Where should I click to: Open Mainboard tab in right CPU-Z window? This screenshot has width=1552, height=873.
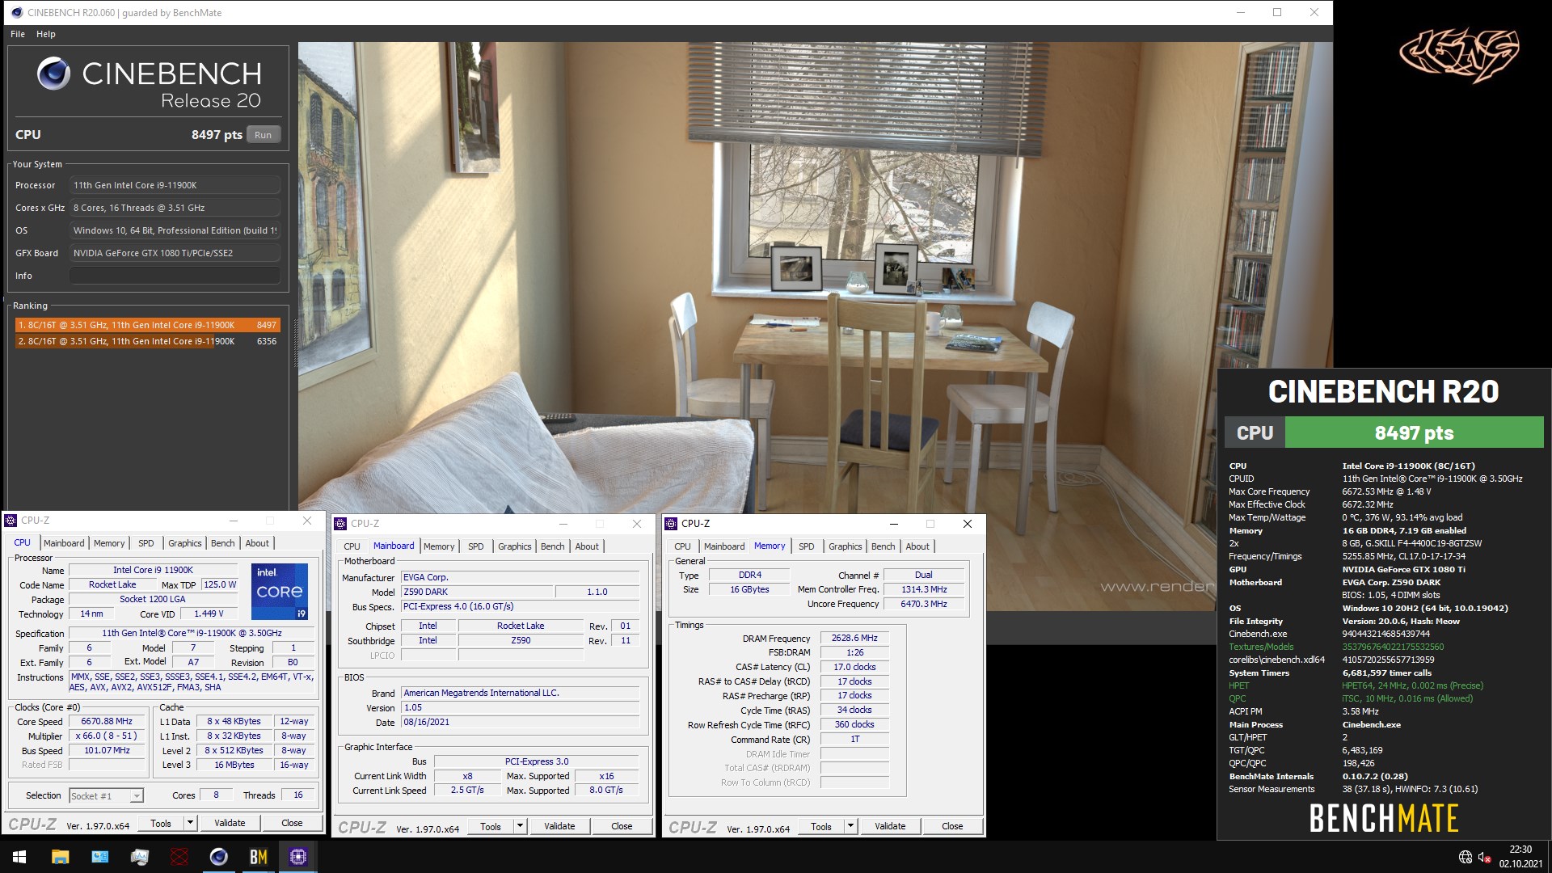tap(723, 546)
